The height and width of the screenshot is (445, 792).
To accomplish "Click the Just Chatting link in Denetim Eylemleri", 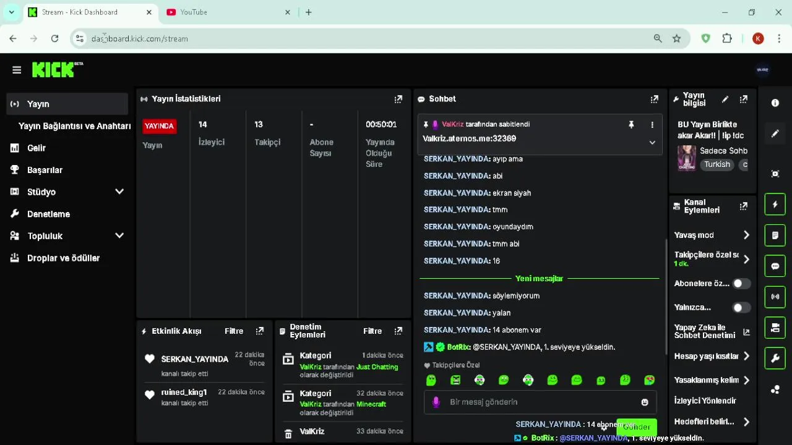I will (377, 367).
